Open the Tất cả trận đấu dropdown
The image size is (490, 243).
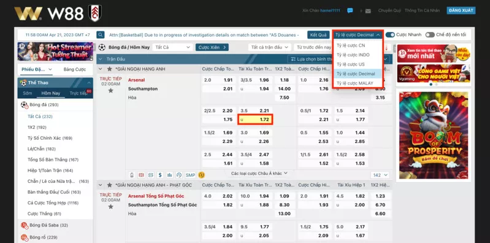pyautogui.click(x=270, y=47)
